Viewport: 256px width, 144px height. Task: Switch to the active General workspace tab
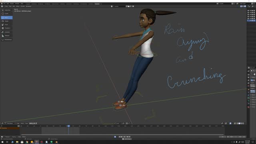pos(97,4)
